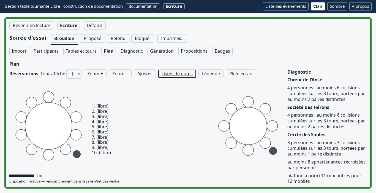
Task: Click the Zoom + button
Action: 95,74
